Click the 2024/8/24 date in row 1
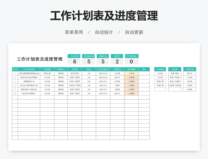 click(103, 73)
